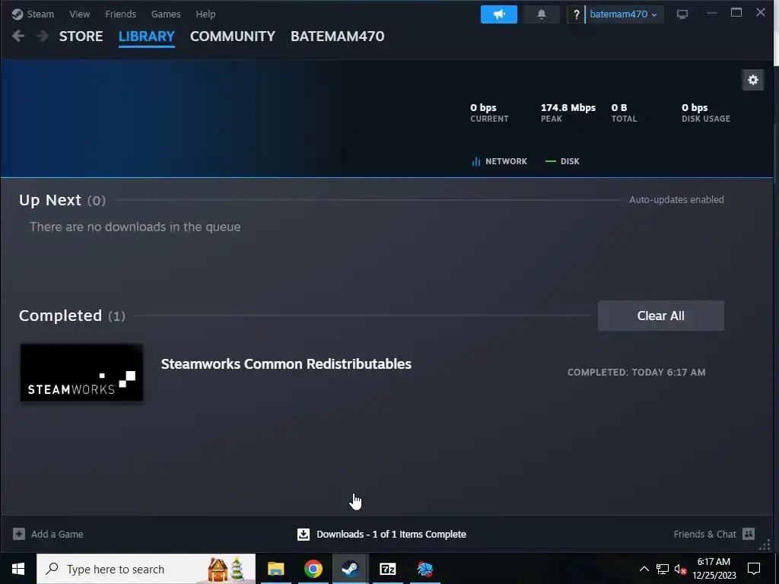Click the taskbar search box

click(146, 569)
